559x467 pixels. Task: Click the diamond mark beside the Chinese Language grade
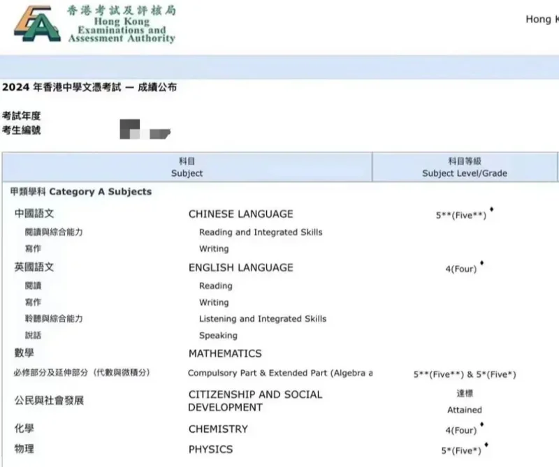click(492, 209)
